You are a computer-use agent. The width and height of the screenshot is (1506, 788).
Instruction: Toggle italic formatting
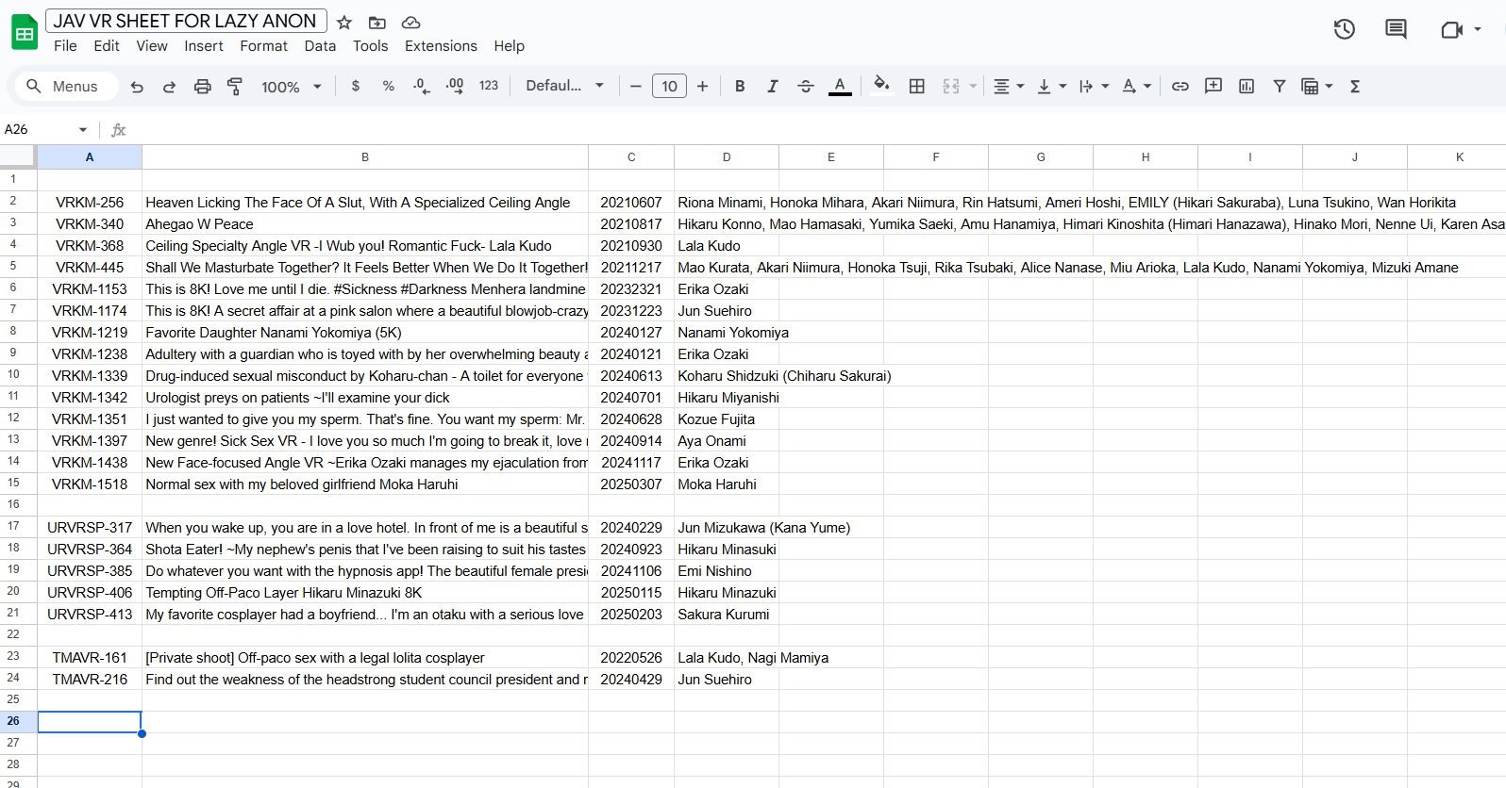(773, 86)
